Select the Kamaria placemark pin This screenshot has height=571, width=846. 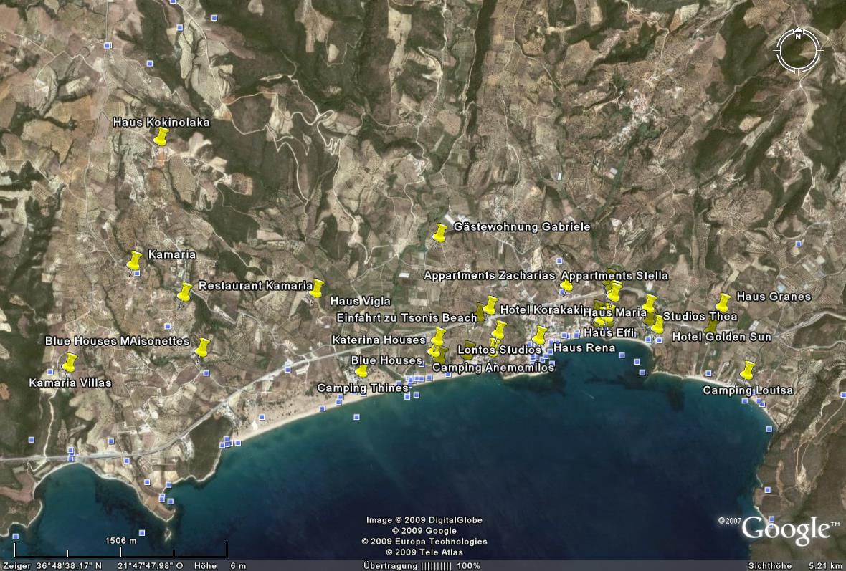[135, 260]
